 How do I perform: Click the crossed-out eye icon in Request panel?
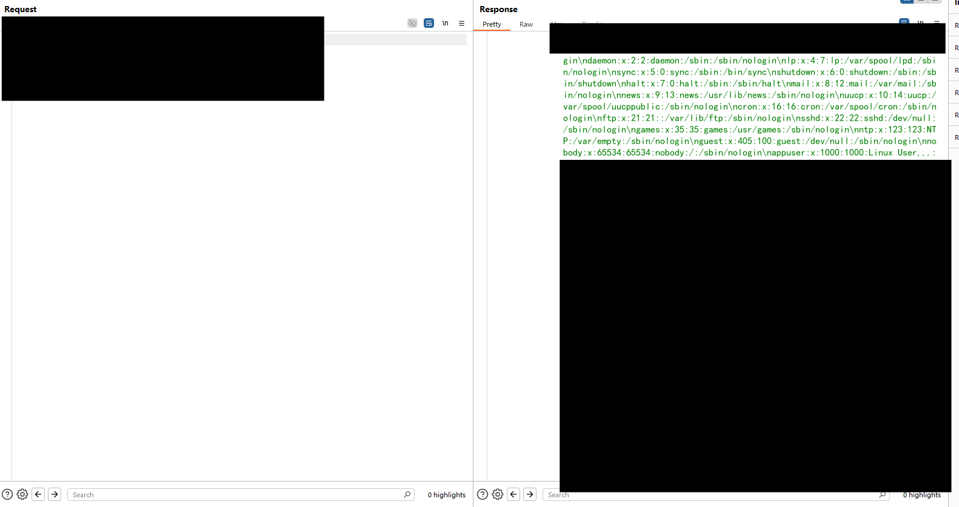point(412,23)
